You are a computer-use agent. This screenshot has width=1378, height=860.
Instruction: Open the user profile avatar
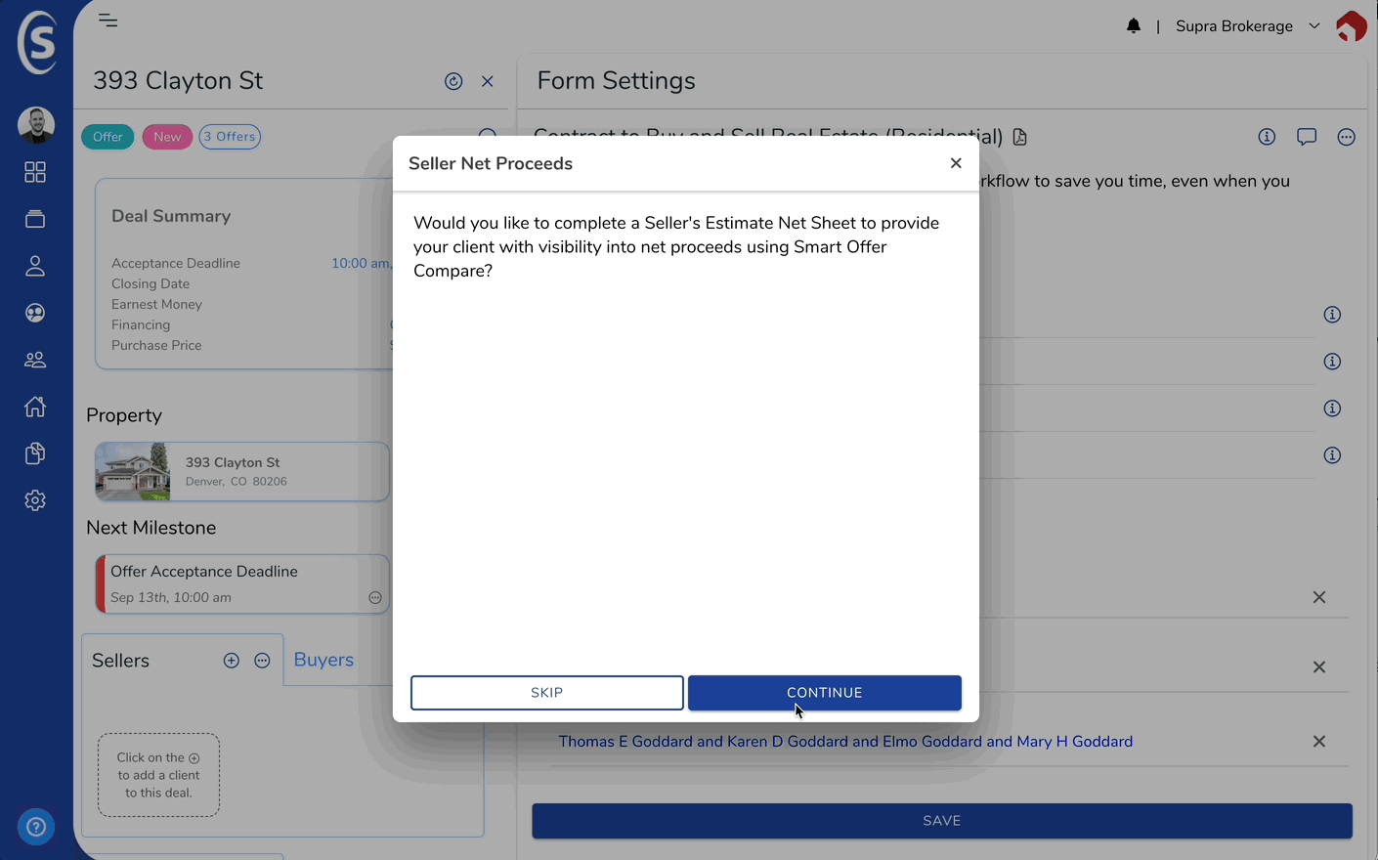click(36, 125)
